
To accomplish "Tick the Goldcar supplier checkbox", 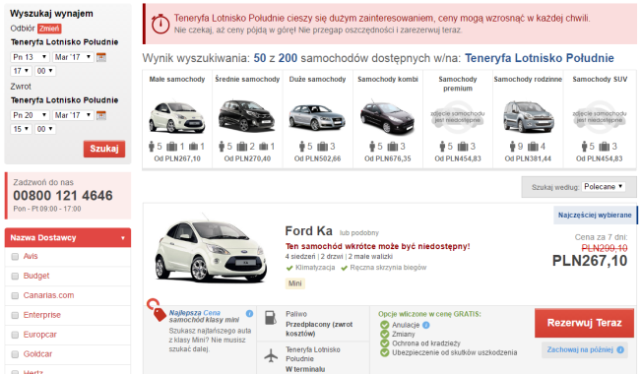I will pos(15,354).
